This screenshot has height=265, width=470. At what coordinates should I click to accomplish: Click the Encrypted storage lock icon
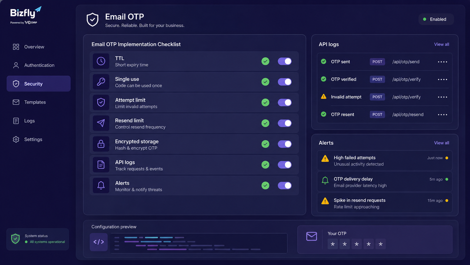tap(101, 144)
